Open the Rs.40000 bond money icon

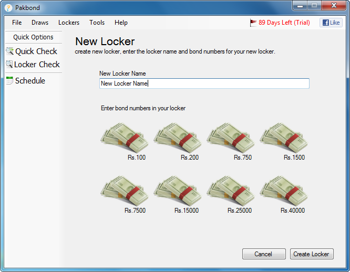[284, 191]
